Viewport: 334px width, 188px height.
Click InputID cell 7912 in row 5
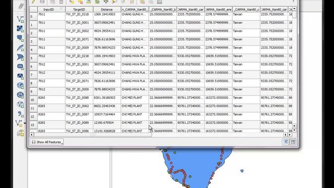click(51, 58)
